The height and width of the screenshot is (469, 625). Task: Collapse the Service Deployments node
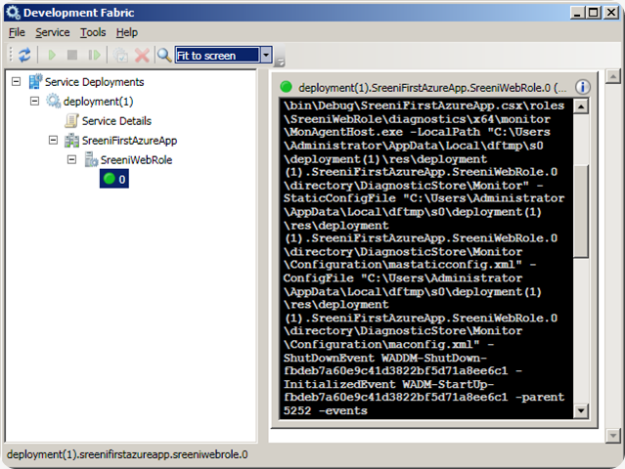point(16,82)
